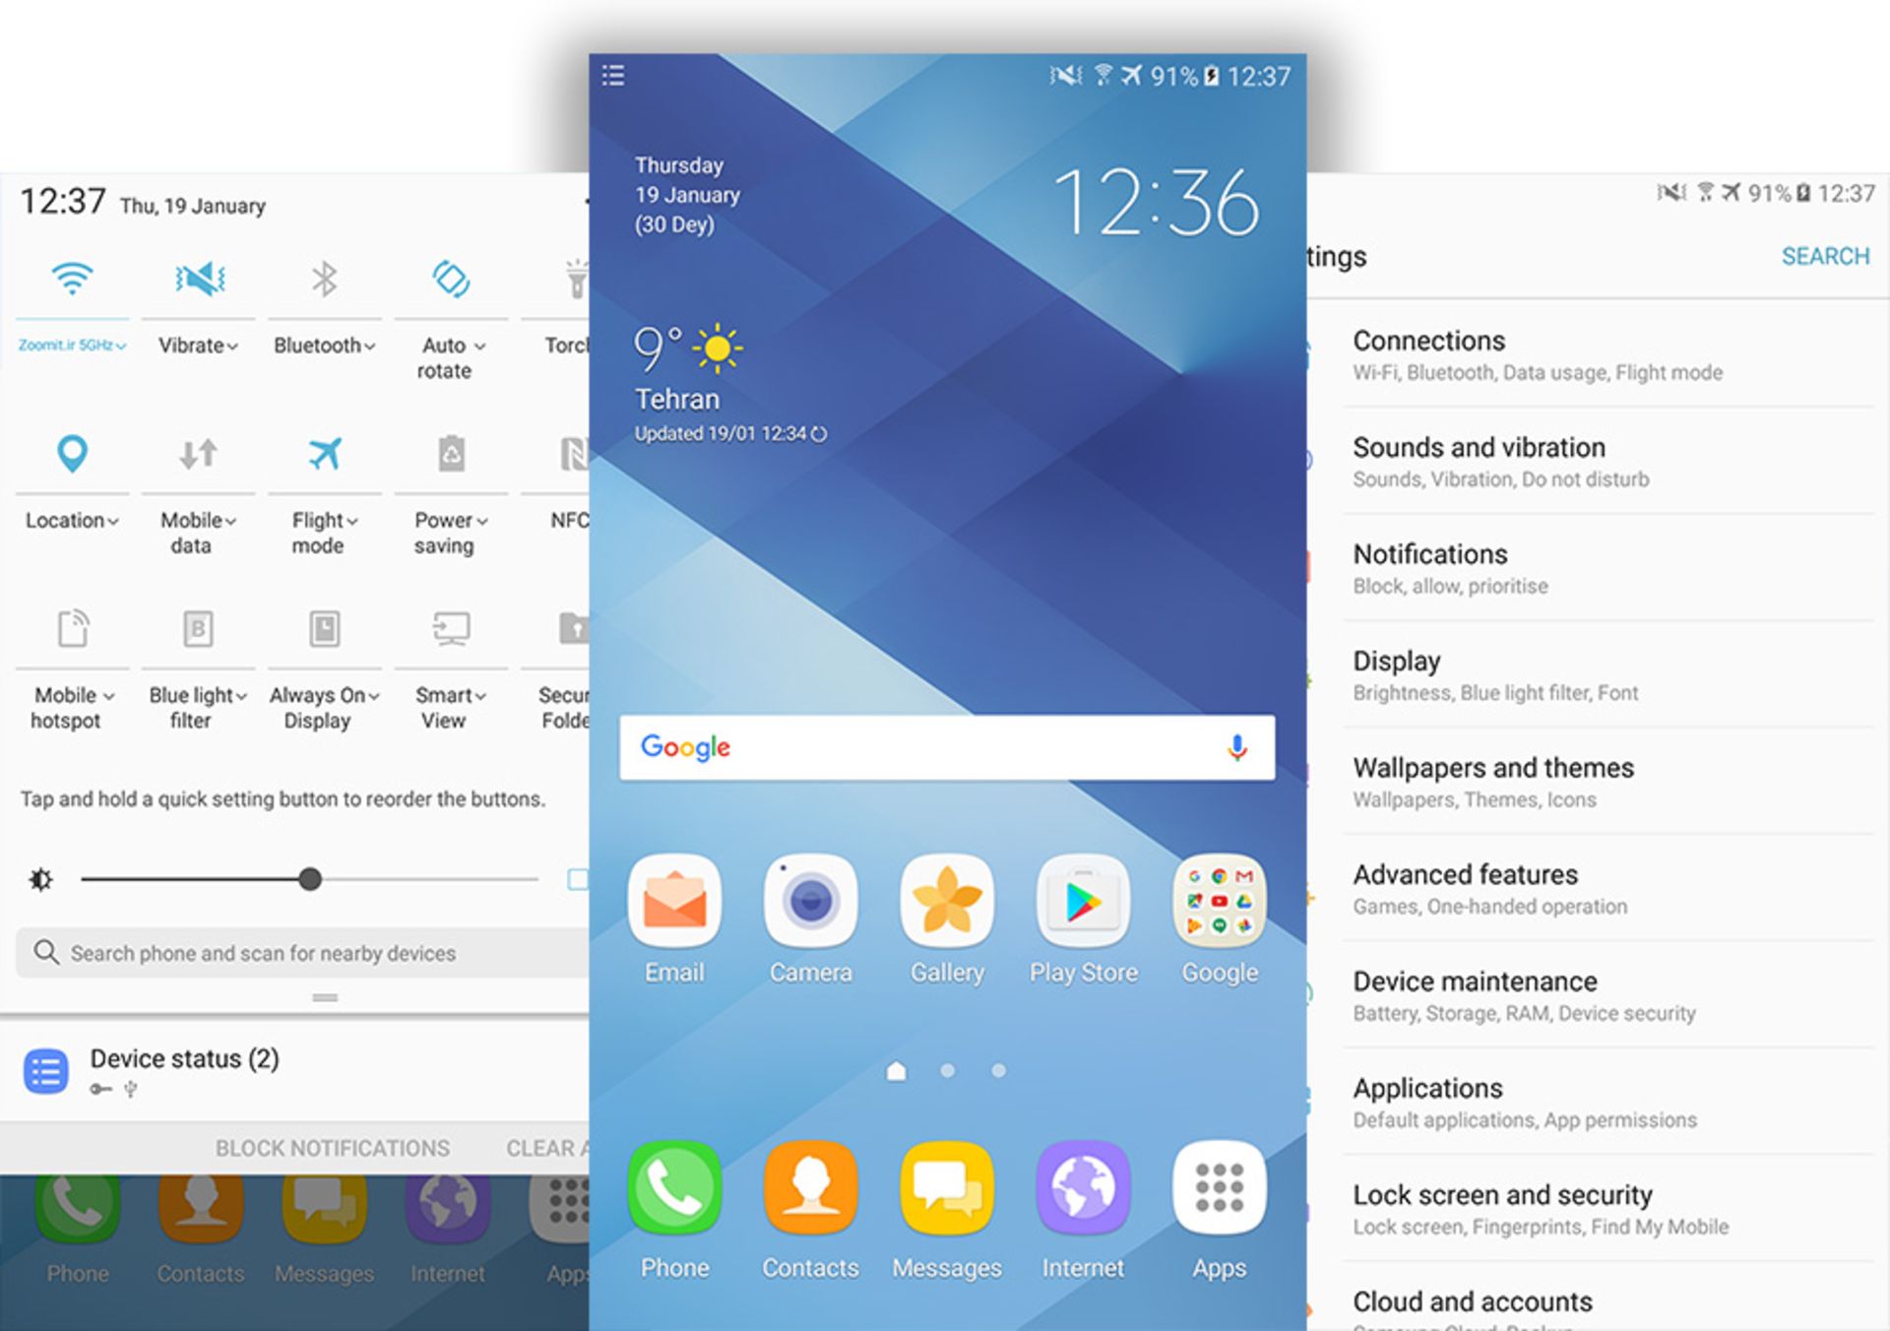Drag the brightness slider left
This screenshot has height=1331, width=1890.
point(308,879)
